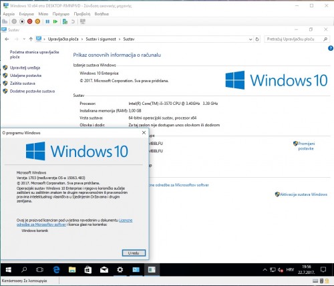Expand chevron before Upravljačka ploča breadcrumb
The width and height of the screenshot is (334, 286).
[44, 39]
